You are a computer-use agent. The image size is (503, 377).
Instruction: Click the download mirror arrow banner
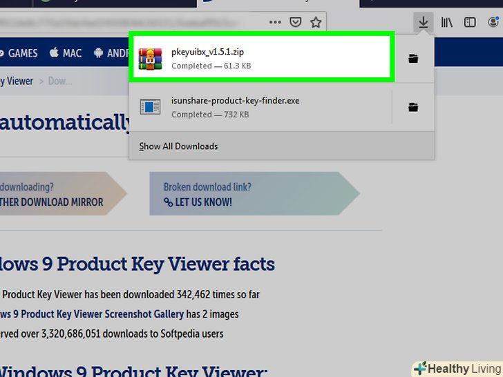tap(64, 193)
